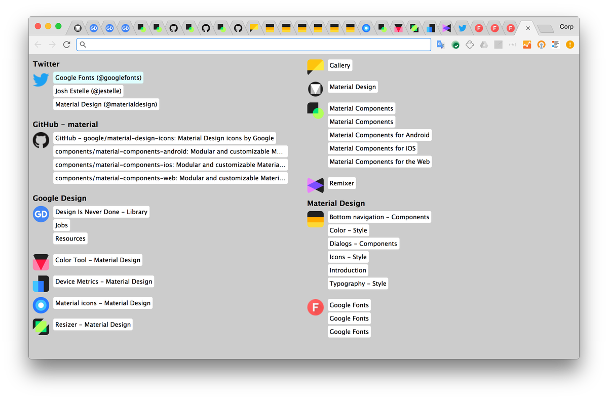Open Dialogs - Components entry
The width and height of the screenshot is (608, 400).
pyautogui.click(x=363, y=244)
